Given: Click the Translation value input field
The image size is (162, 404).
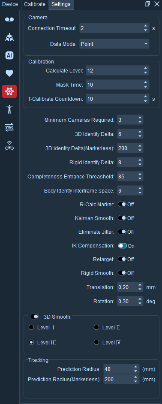Looking at the screenshot, I should [x=127, y=287].
